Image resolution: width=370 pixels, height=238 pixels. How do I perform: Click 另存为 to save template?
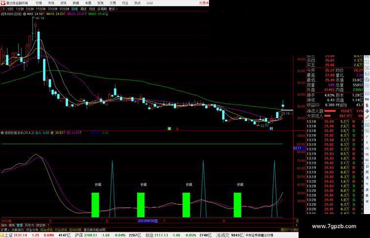click(29, 225)
